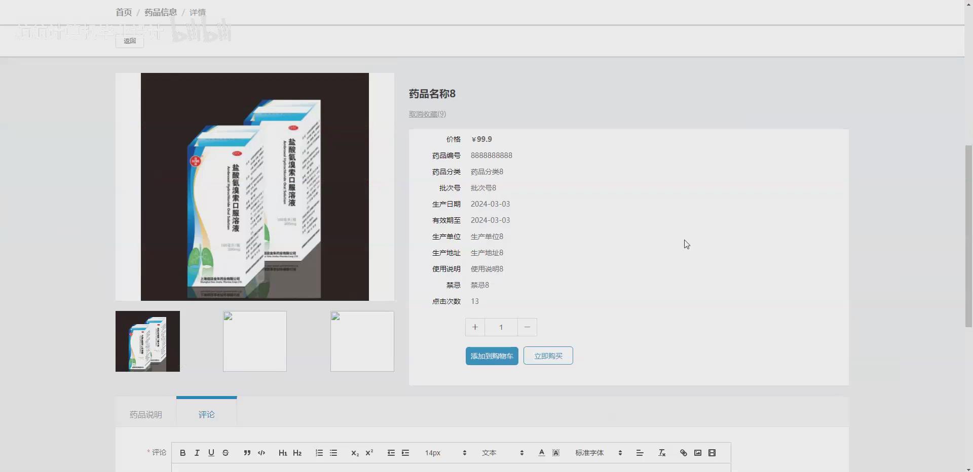Toggle underline formatting in comment editor
973x472 pixels.
click(211, 453)
